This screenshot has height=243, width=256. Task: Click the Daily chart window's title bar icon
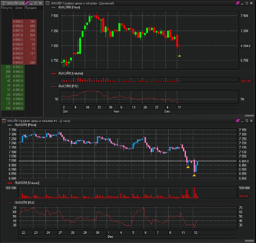[47, 3]
